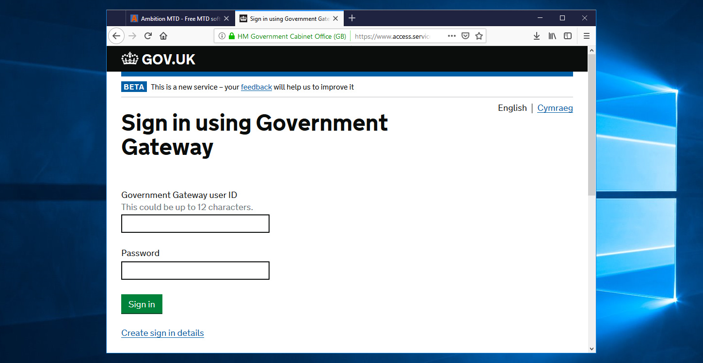Screen dimensions: 703x363
Task: Show site information via the info icon
Action: point(222,36)
